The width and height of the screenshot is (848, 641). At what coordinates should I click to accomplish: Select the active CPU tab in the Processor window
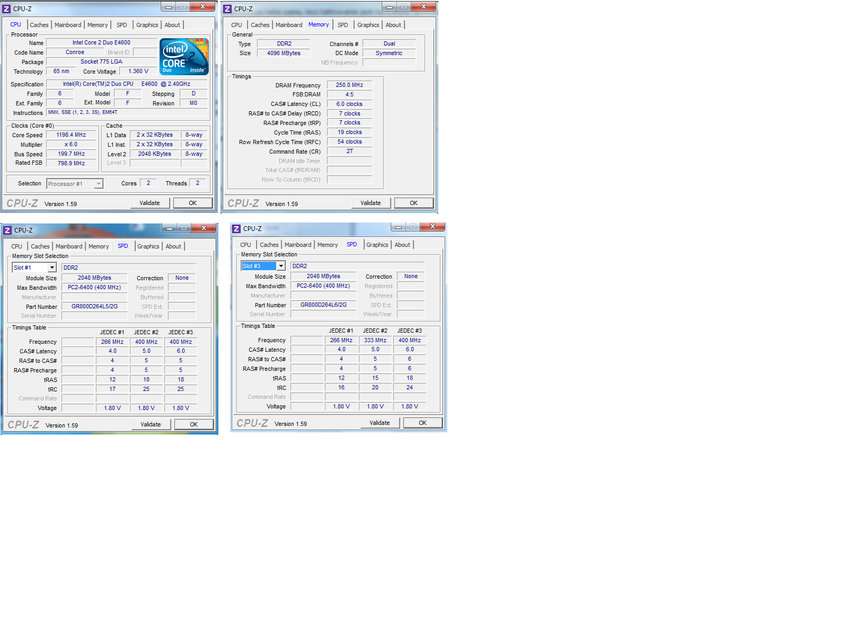point(16,24)
